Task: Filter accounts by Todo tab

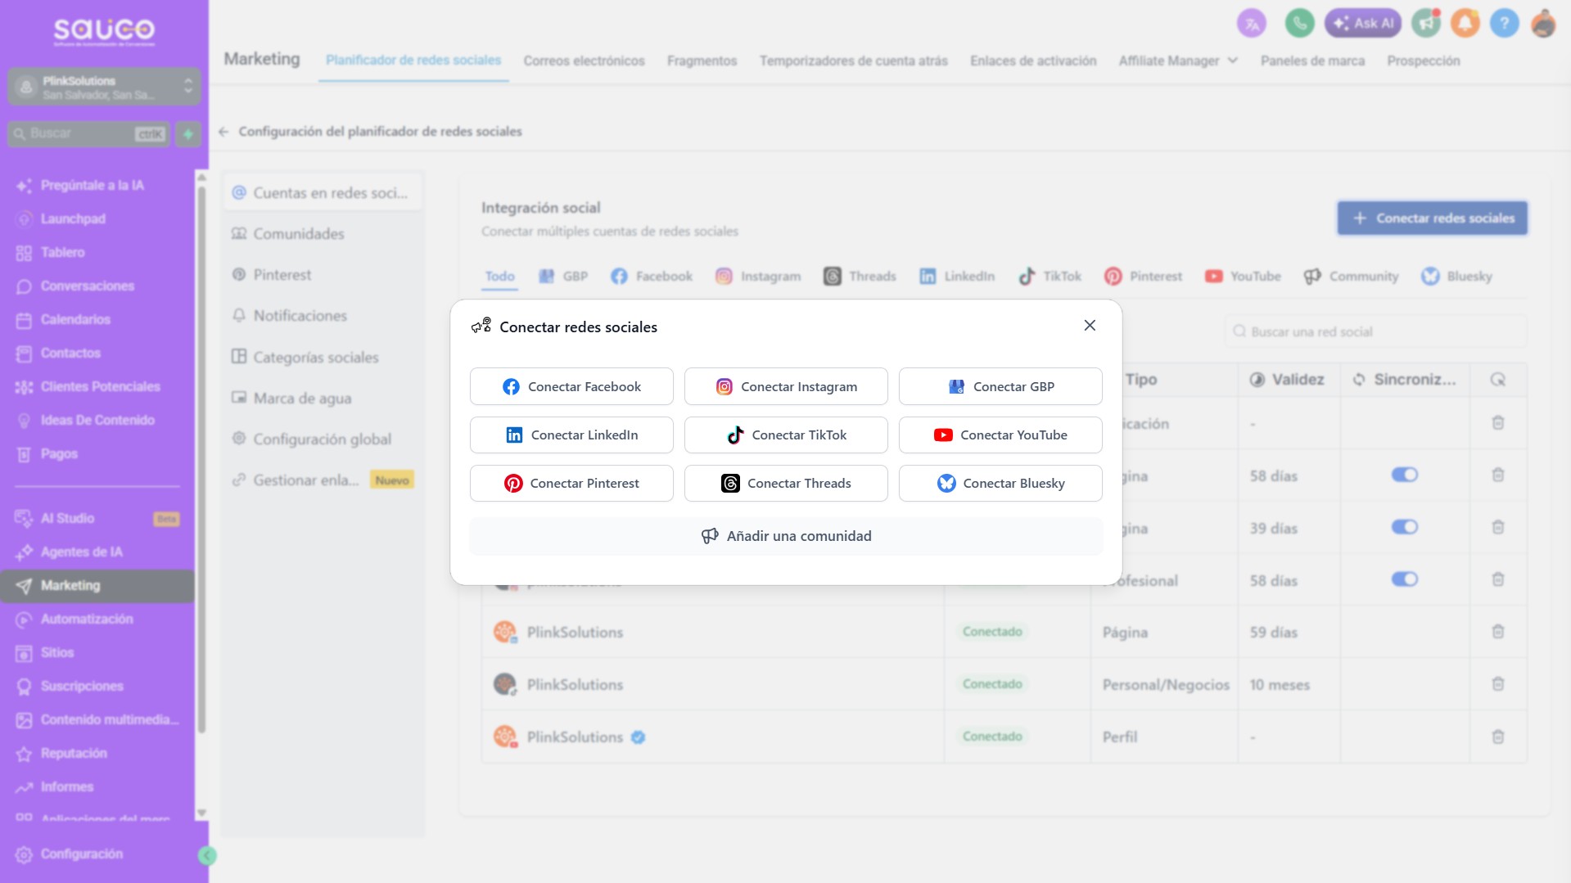Action: (499, 277)
